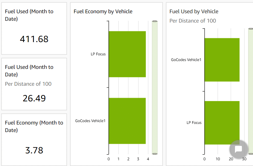The height and width of the screenshot is (166, 253).
Task: Click top scroll handle of Fuel Used chart
Action: (x=251, y=29)
